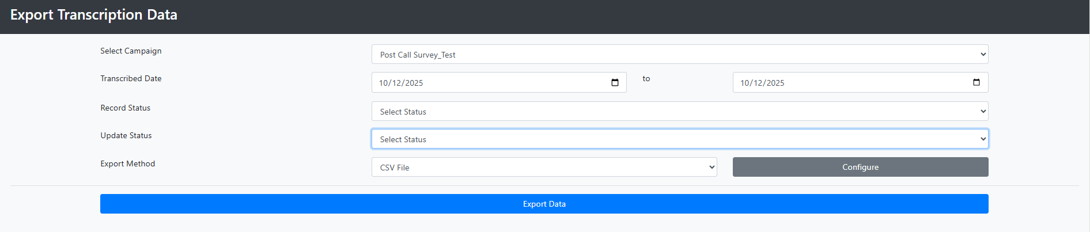Select month segment of end Transcribed Date

(745, 83)
